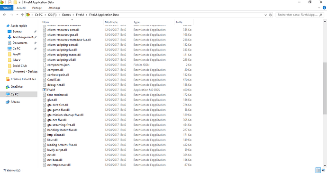
Task: Select handling-loader-five.dll file
Action: click(x=62, y=130)
